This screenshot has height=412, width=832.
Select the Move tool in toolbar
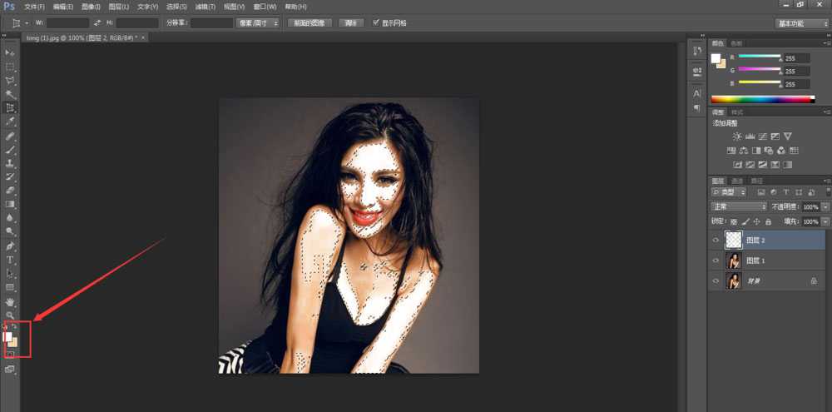10,52
